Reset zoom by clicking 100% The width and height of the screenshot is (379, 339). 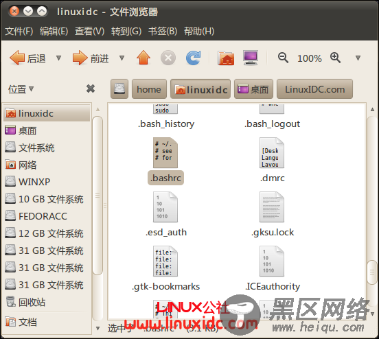click(x=310, y=58)
